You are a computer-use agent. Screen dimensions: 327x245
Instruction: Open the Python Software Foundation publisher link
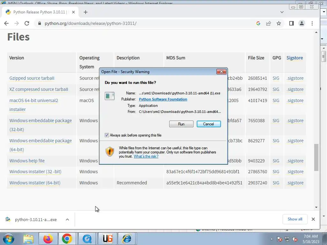point(163,99)
